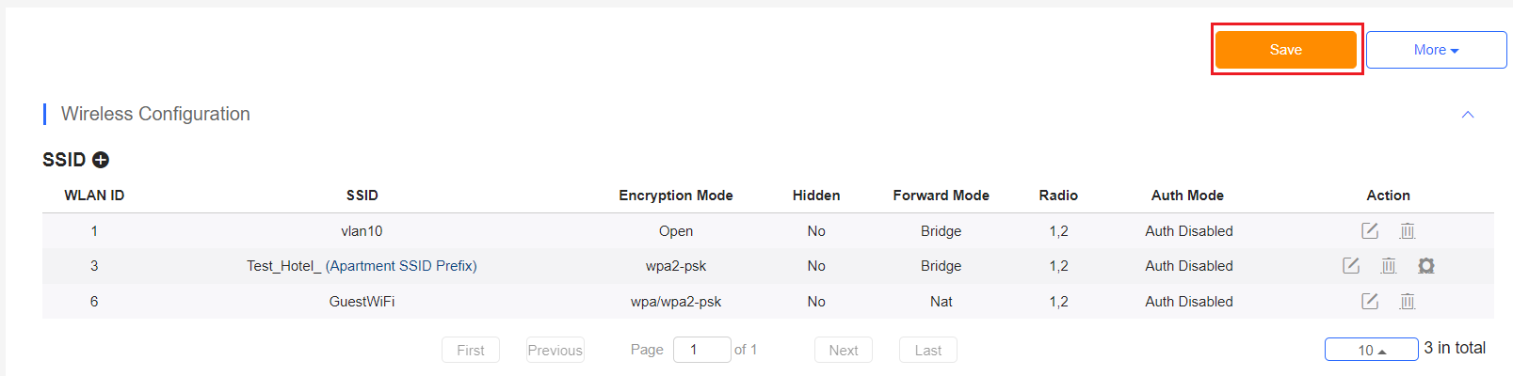
Task: Delete the Test_Hotel_ SSID row
Action: click(x=1389, y=265)
